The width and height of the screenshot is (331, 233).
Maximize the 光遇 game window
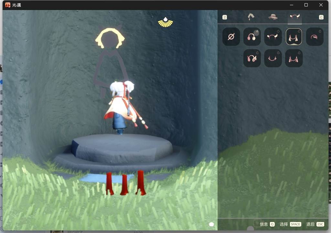click(306, 5)
